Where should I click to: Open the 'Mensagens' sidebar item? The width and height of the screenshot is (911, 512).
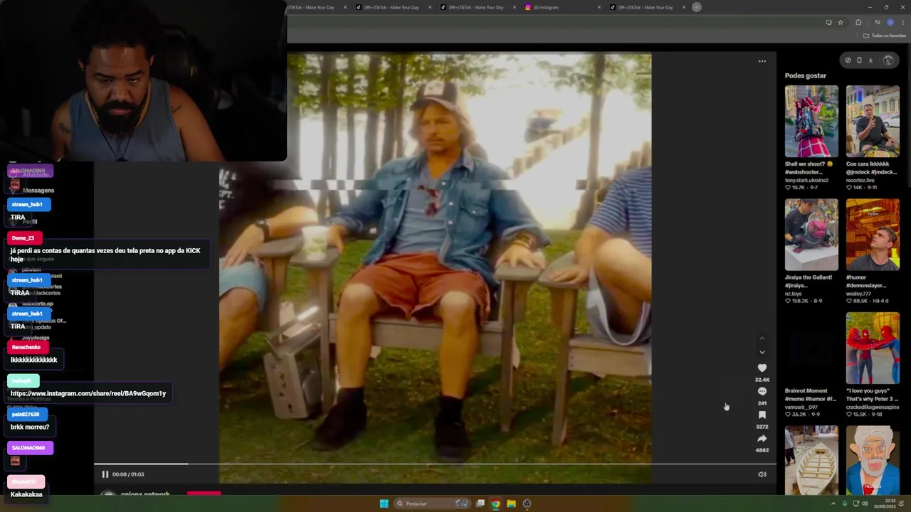[x=38, y=190]
